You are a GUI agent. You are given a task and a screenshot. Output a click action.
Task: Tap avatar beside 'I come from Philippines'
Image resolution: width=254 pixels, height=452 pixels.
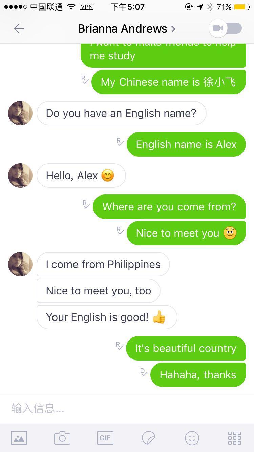pyautogui.click(x=20, y=264)
